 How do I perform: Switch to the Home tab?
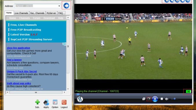coord(9,13)
